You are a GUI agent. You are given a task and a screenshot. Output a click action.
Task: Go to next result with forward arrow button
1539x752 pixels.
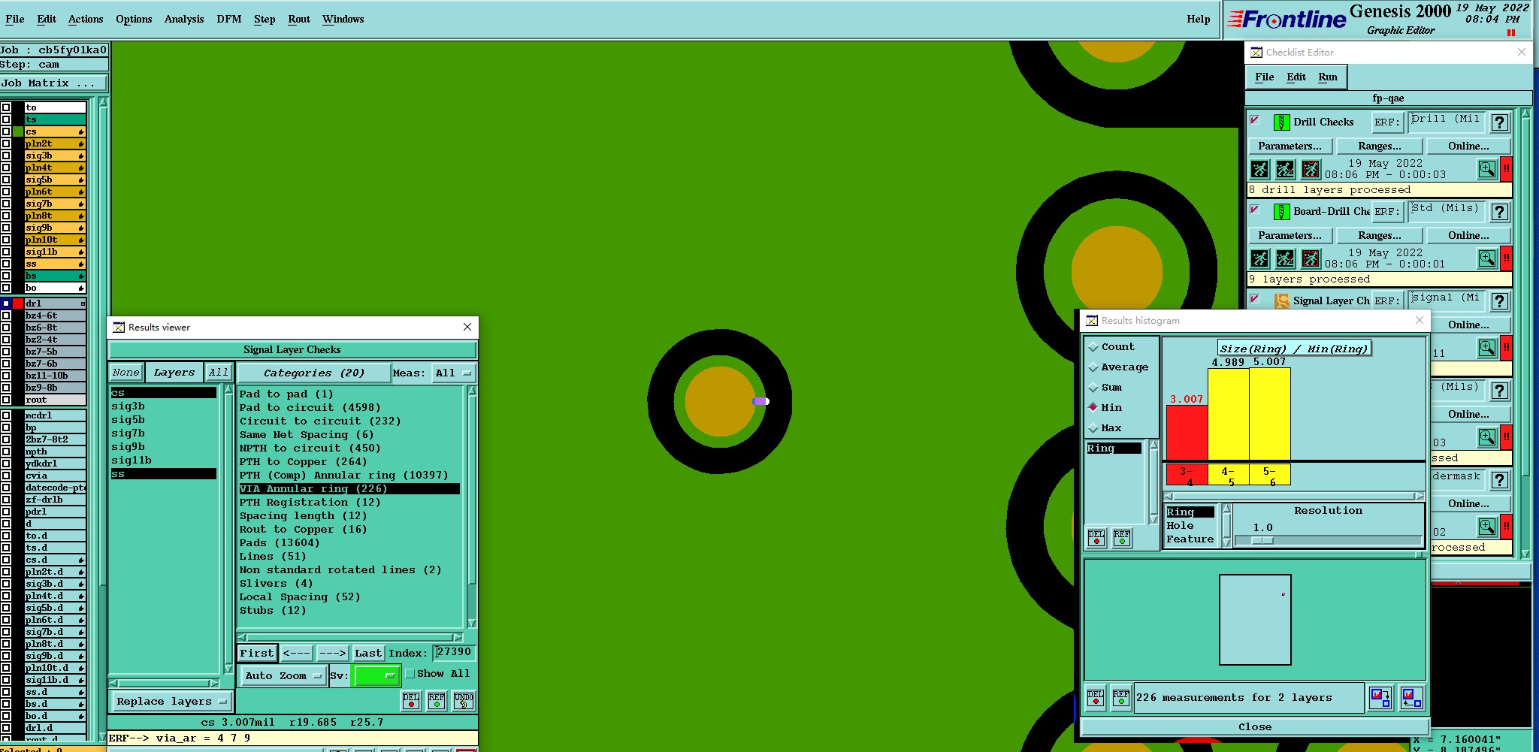331,654
